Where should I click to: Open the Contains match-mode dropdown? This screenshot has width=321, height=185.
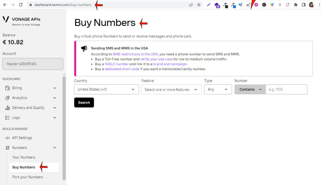(x=250, y=89)
